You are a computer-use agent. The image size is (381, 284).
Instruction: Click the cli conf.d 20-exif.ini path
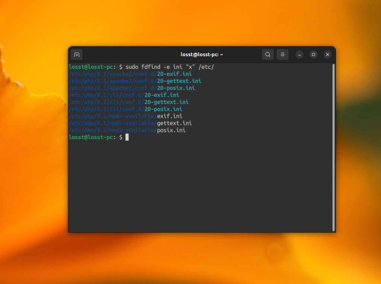(124, 95)
